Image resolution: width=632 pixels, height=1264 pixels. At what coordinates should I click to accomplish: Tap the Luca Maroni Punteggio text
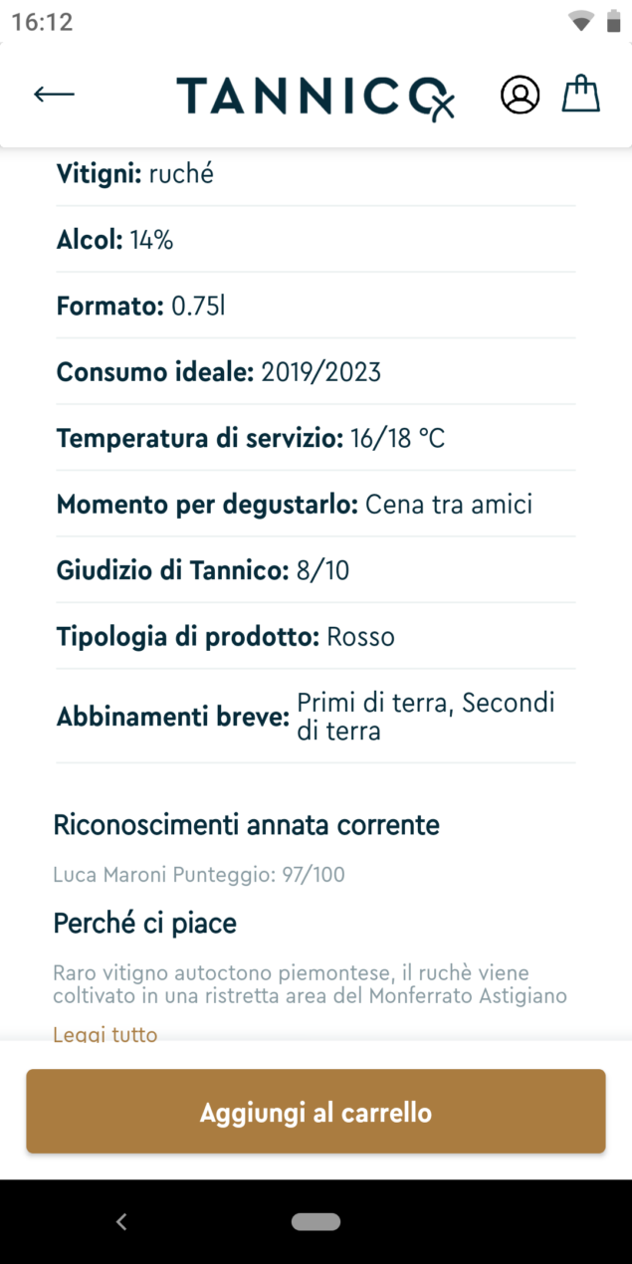[x=199, y=875]
